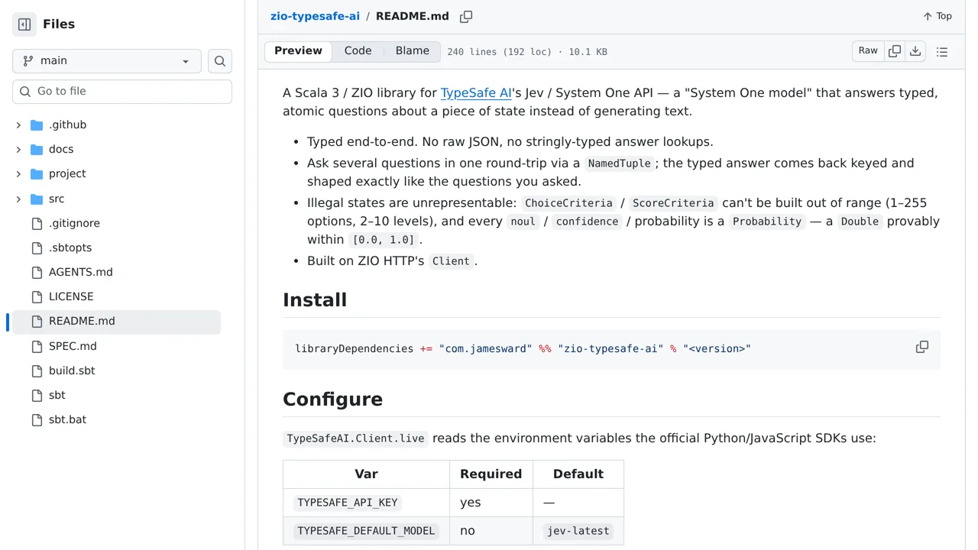Viewport: 978px width, 550px height.
Task: Expand the project folder chevron
Action: pos(18,173)
